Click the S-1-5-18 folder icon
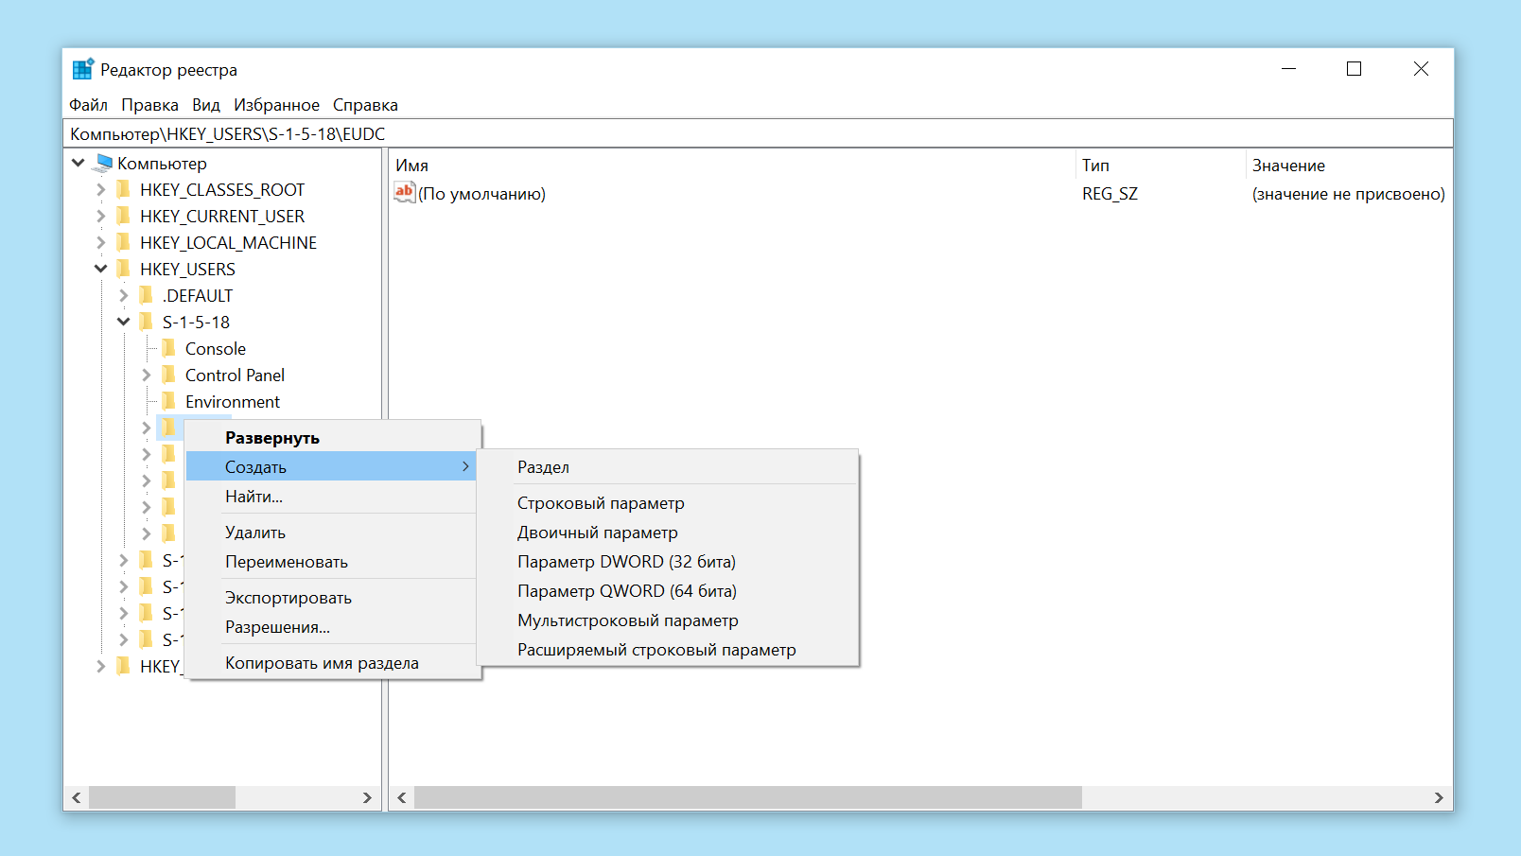 [147, 322]
